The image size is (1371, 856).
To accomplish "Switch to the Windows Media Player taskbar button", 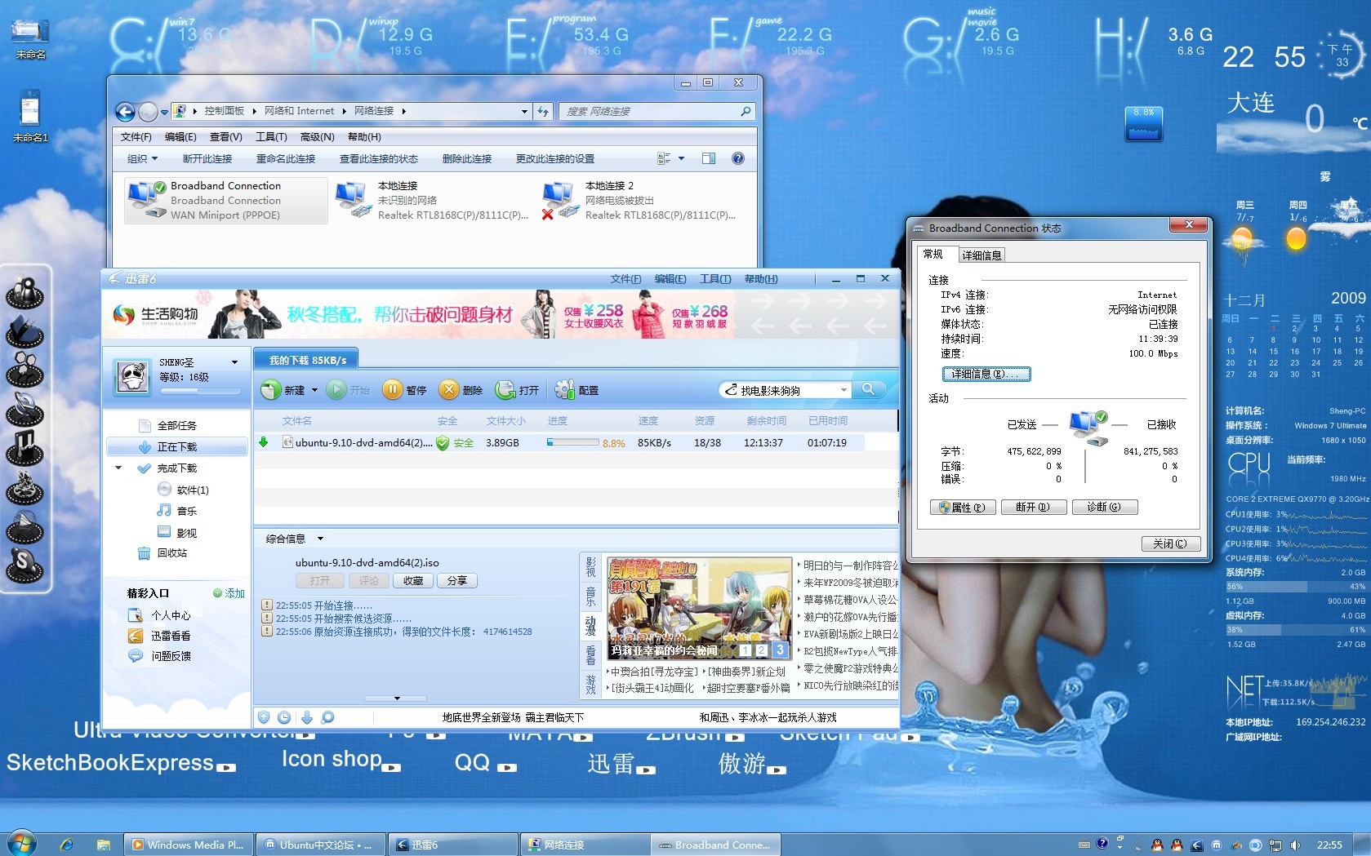I will click(x=189, y=845).
